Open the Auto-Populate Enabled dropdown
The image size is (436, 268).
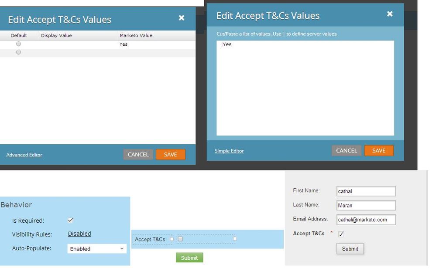pyautogui.click(x=97, y=248)
